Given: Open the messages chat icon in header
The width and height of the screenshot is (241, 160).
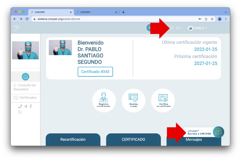Looking at the screenshot, I should (172, 28).
